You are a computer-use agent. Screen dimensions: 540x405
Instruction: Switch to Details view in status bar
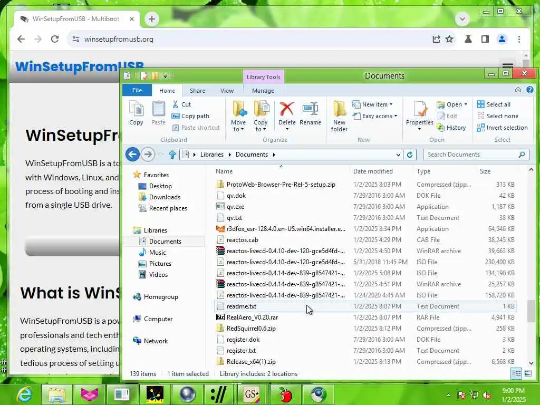tap(516, 374)
